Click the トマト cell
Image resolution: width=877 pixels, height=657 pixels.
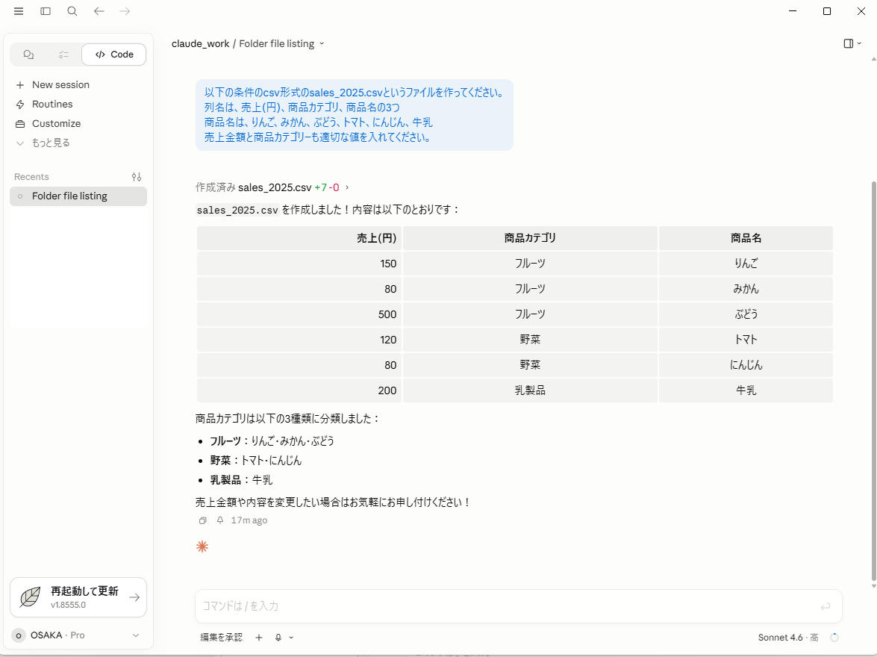click(x=746, y=340)
